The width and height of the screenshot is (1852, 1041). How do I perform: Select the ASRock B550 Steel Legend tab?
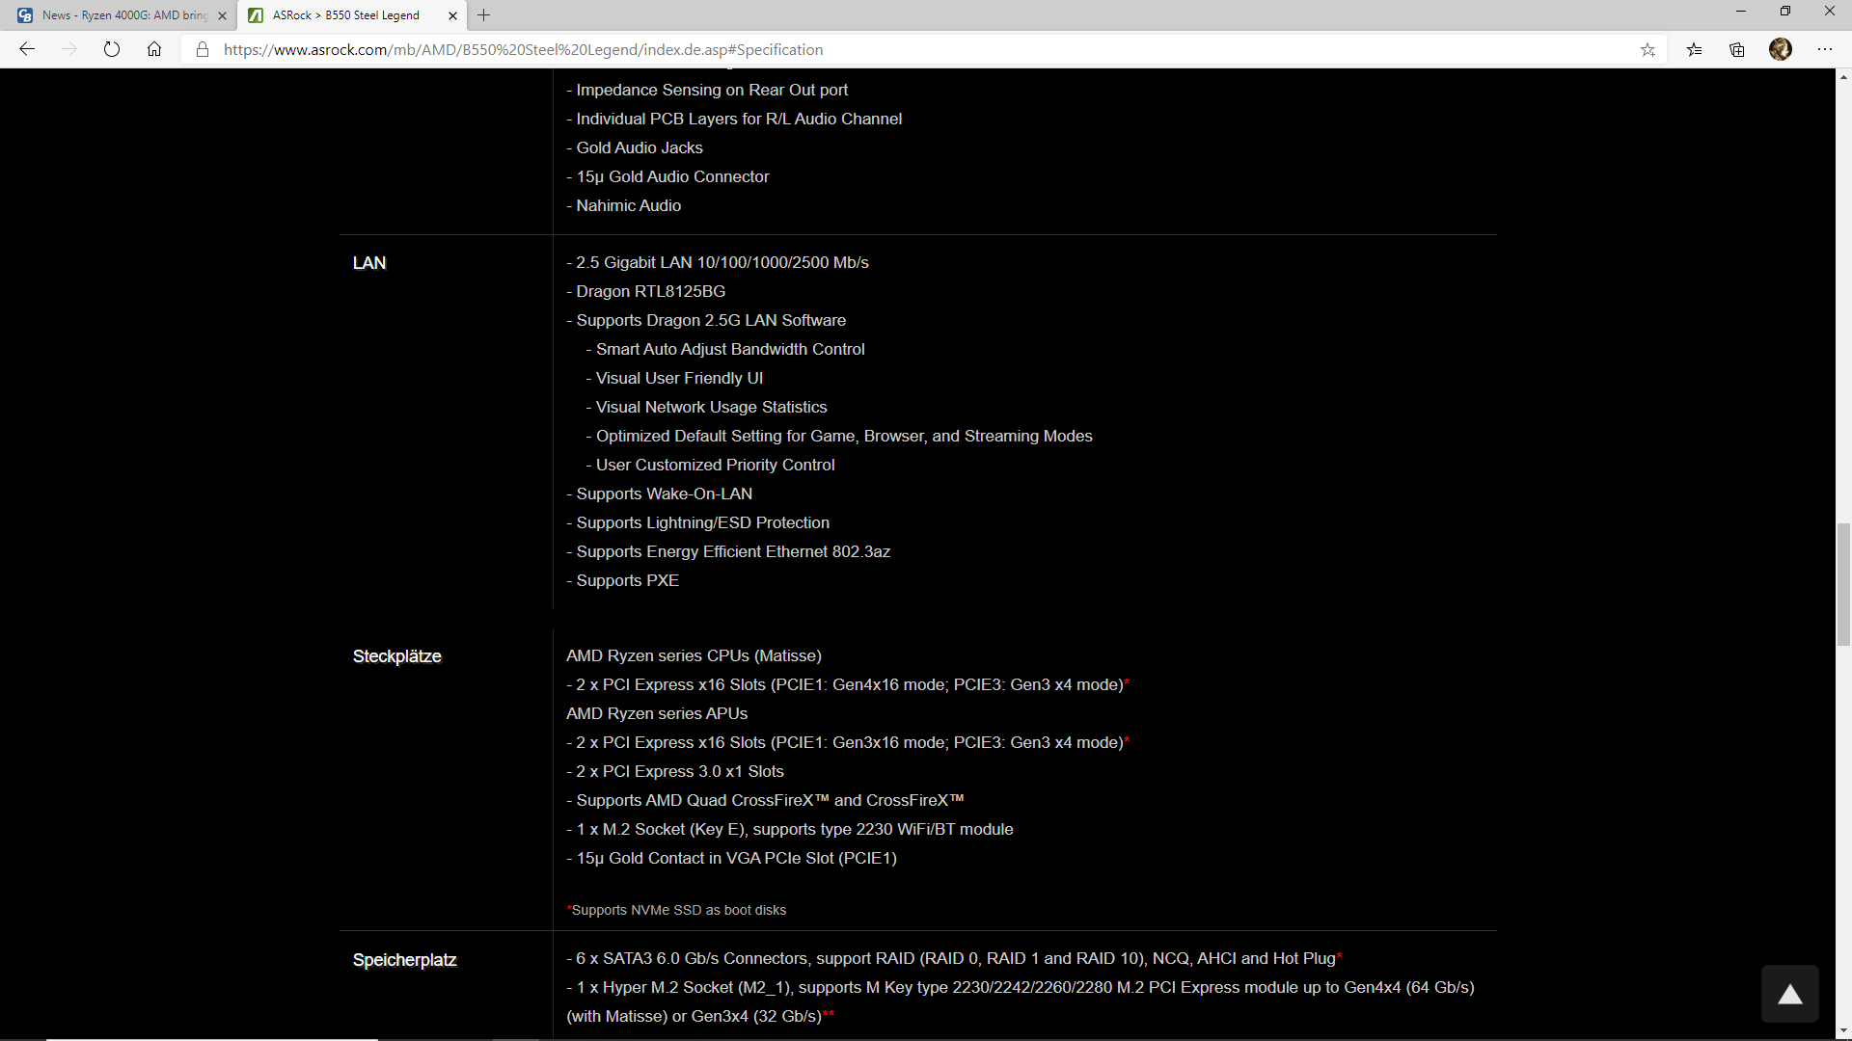click(x=345, y=15)
